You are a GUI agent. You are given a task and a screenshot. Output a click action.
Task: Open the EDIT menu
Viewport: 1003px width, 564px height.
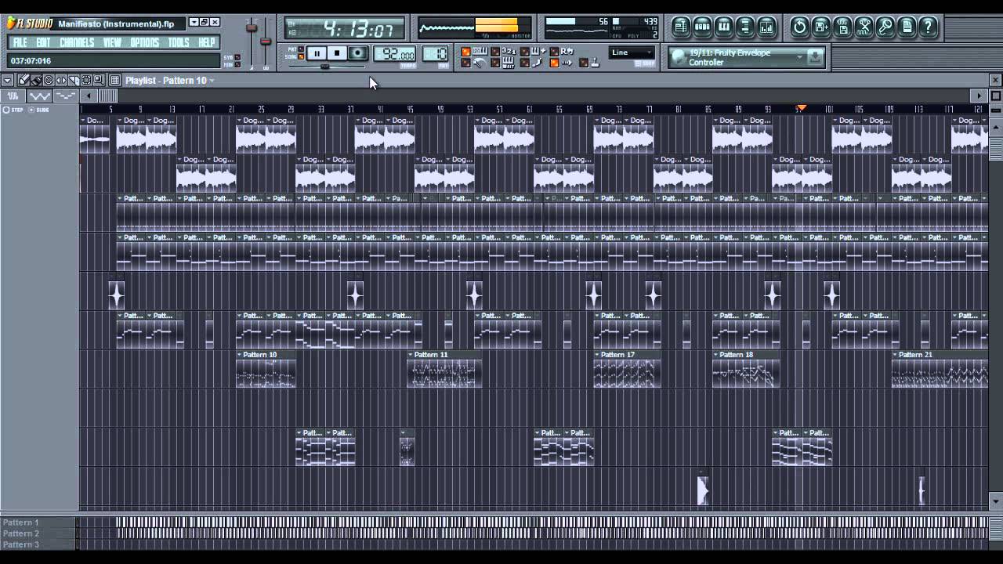click(x=43, y=42)
